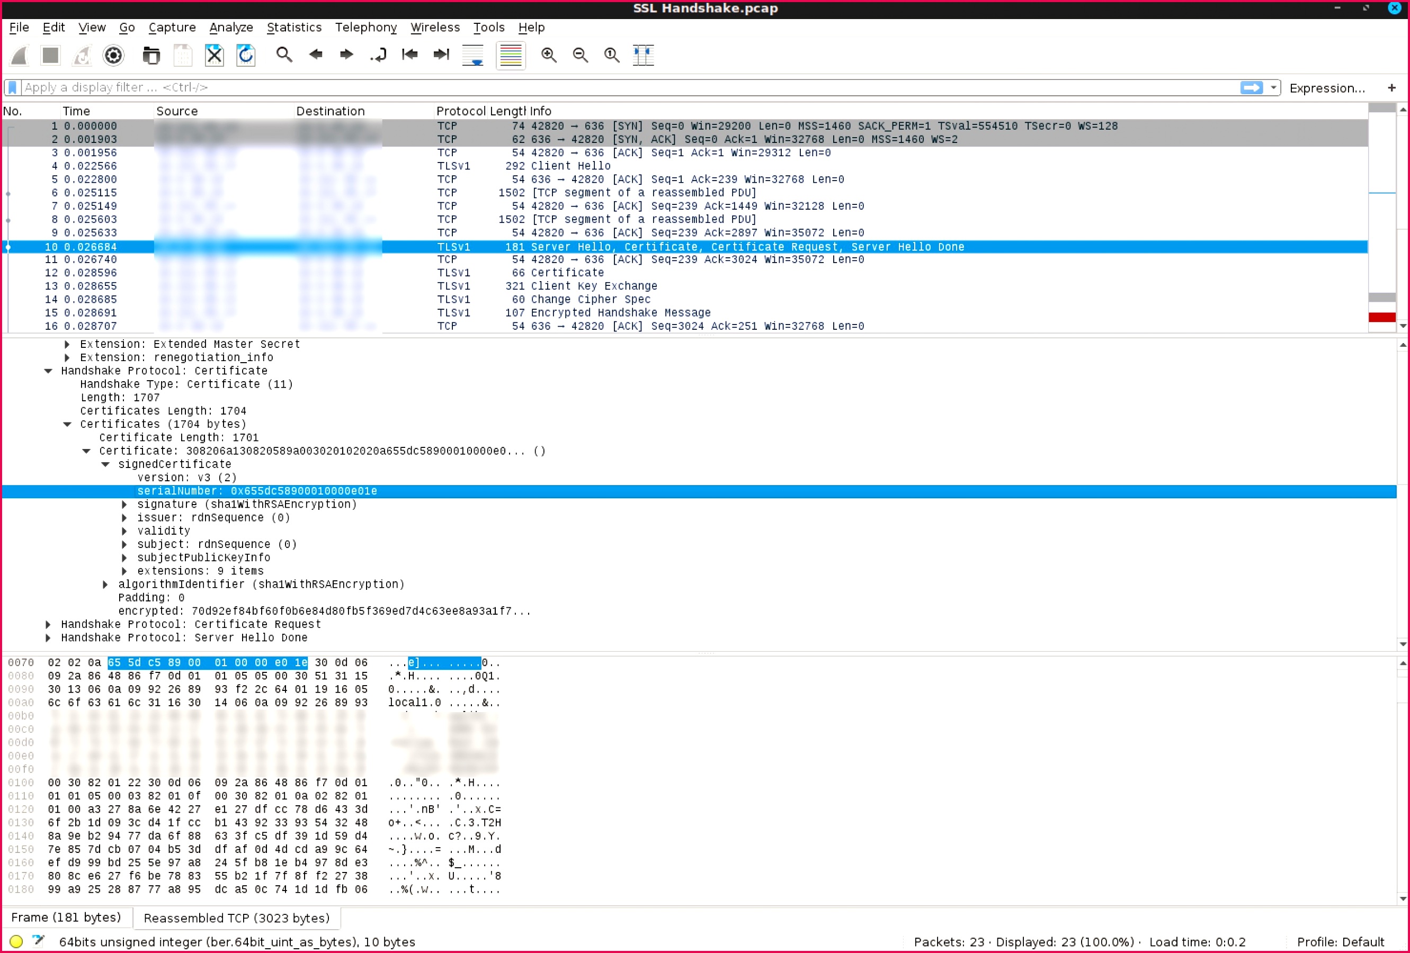Toggle packet list colorization
This screenshot has height=953, width=1410.
click(x=510, y=55)
